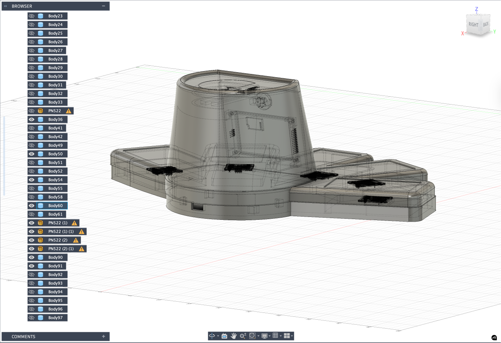This screenshot has width=501, height=343.
Task: Click warning icon next to PN522 (2)
Action: click(76, 240)
